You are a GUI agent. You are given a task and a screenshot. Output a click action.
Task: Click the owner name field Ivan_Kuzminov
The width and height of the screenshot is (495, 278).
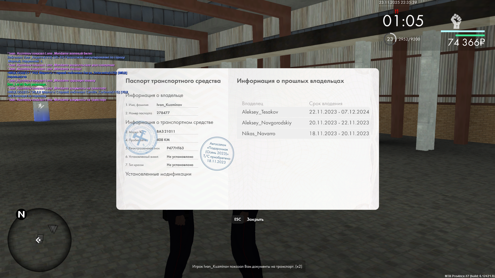pyautogui.click(x=169, y=105)
